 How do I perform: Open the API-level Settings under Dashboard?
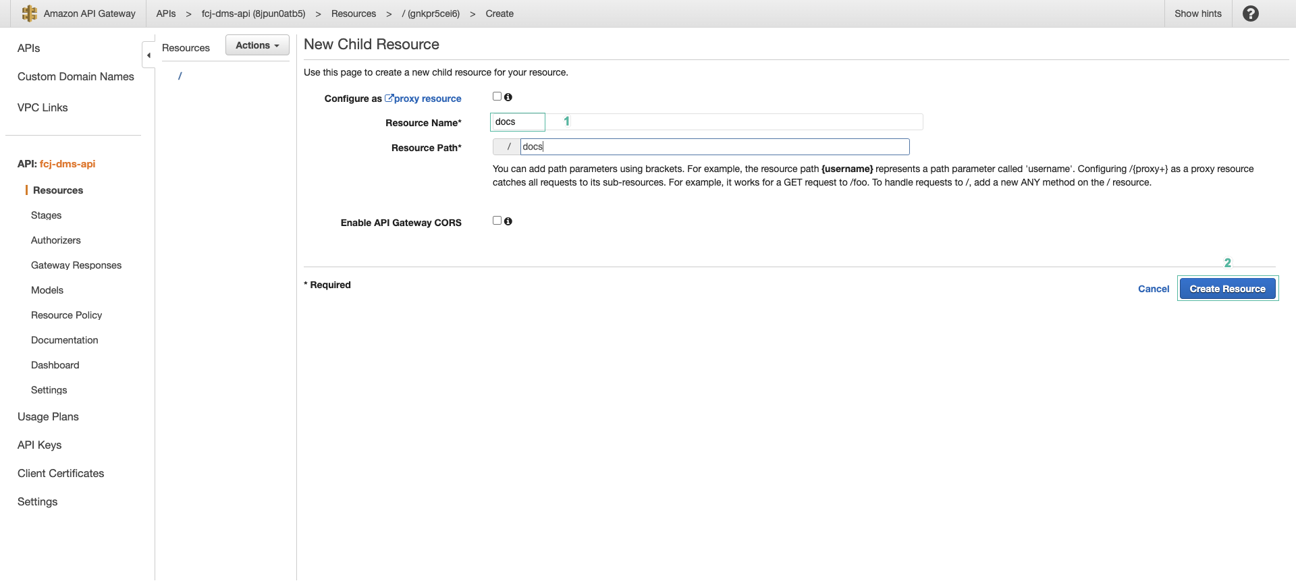coord(49,390)
